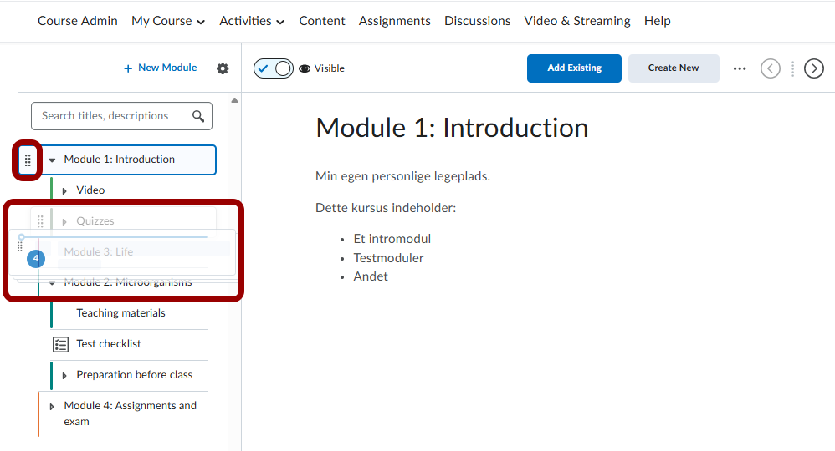Click the eye Visible indicator

(x=305, y=68)
